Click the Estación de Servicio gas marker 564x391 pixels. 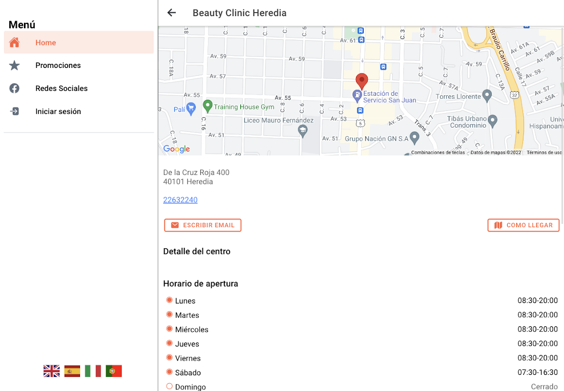[x=357, y=96]
